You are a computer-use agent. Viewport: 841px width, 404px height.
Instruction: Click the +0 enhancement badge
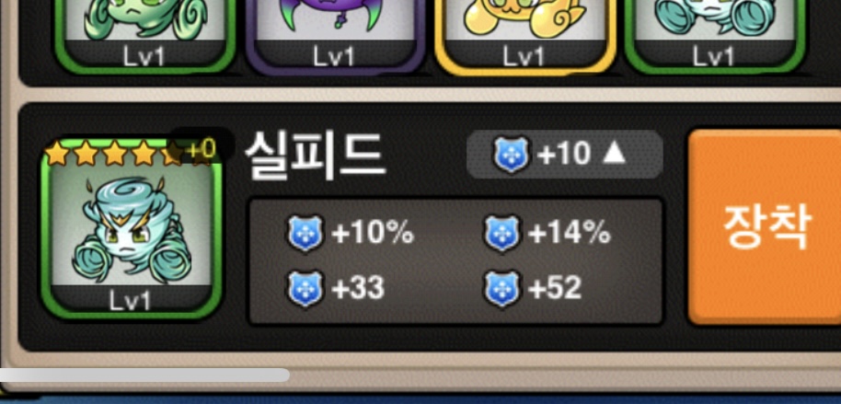202,150
